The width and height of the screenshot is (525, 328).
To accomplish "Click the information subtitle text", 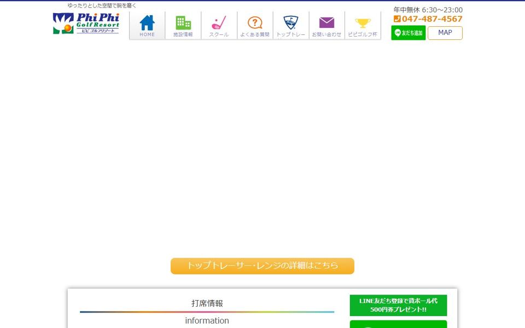I will tap(207, 321).
